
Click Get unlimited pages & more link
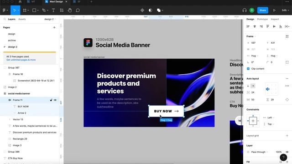pos(21,60)
